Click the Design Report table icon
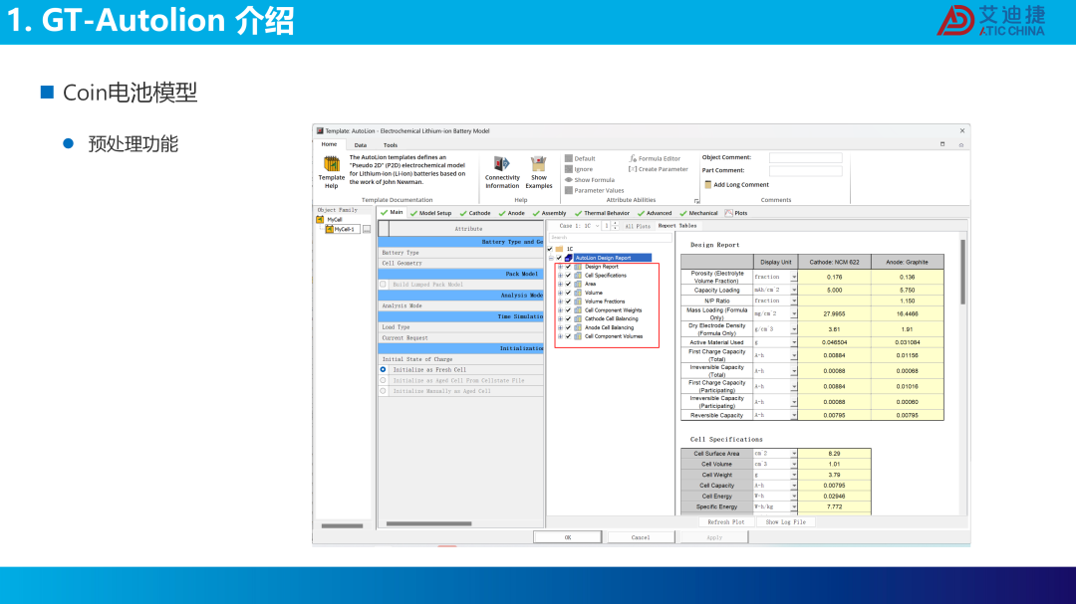The width and height of the screenshot is (1076, 604). (x=578, y=267)
